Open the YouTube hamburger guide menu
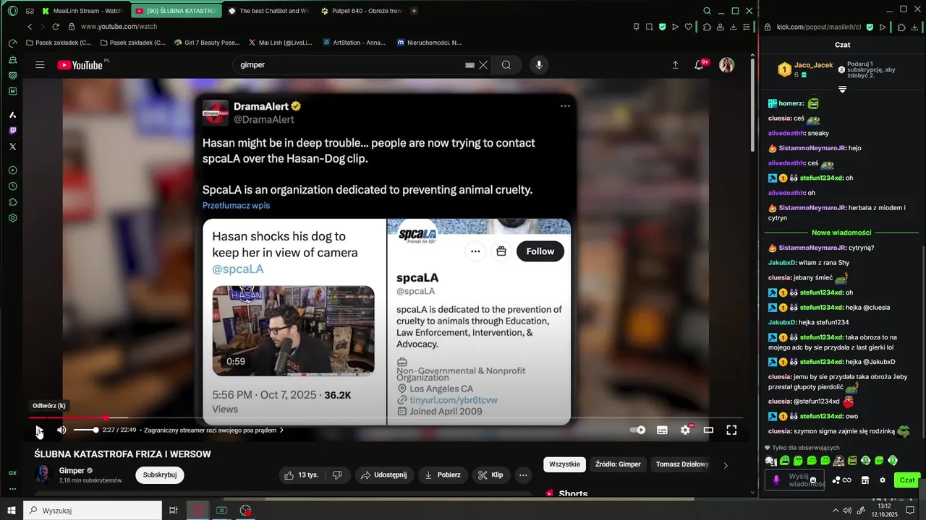This screenshot has height=520, width=926. (40, 65)
